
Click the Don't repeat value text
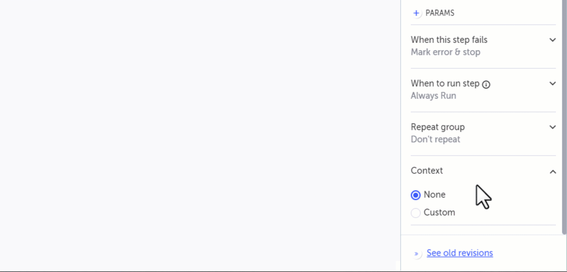(x=435, y=140)
